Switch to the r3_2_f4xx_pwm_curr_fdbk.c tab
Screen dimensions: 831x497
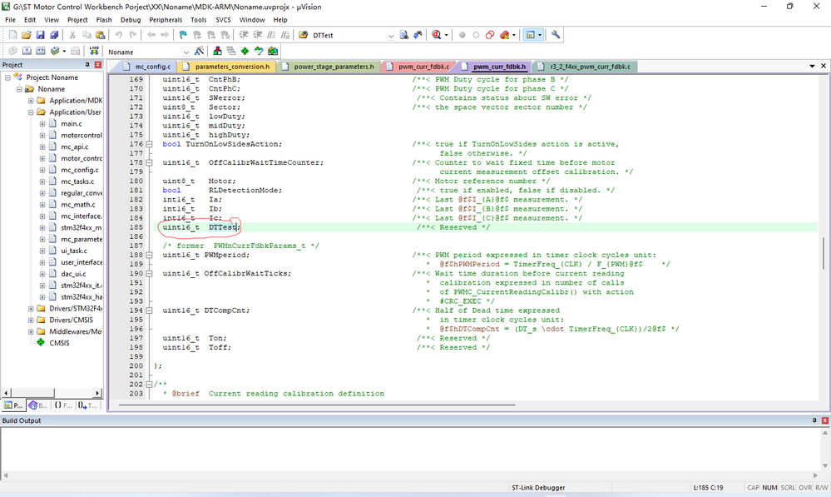click(x=585, y=67)
